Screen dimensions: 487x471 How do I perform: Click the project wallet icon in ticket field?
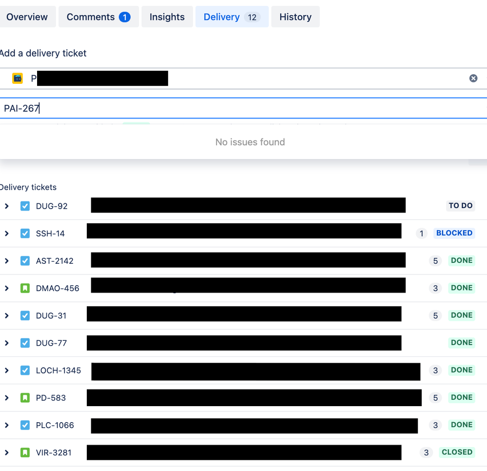[x=18, y=78]
